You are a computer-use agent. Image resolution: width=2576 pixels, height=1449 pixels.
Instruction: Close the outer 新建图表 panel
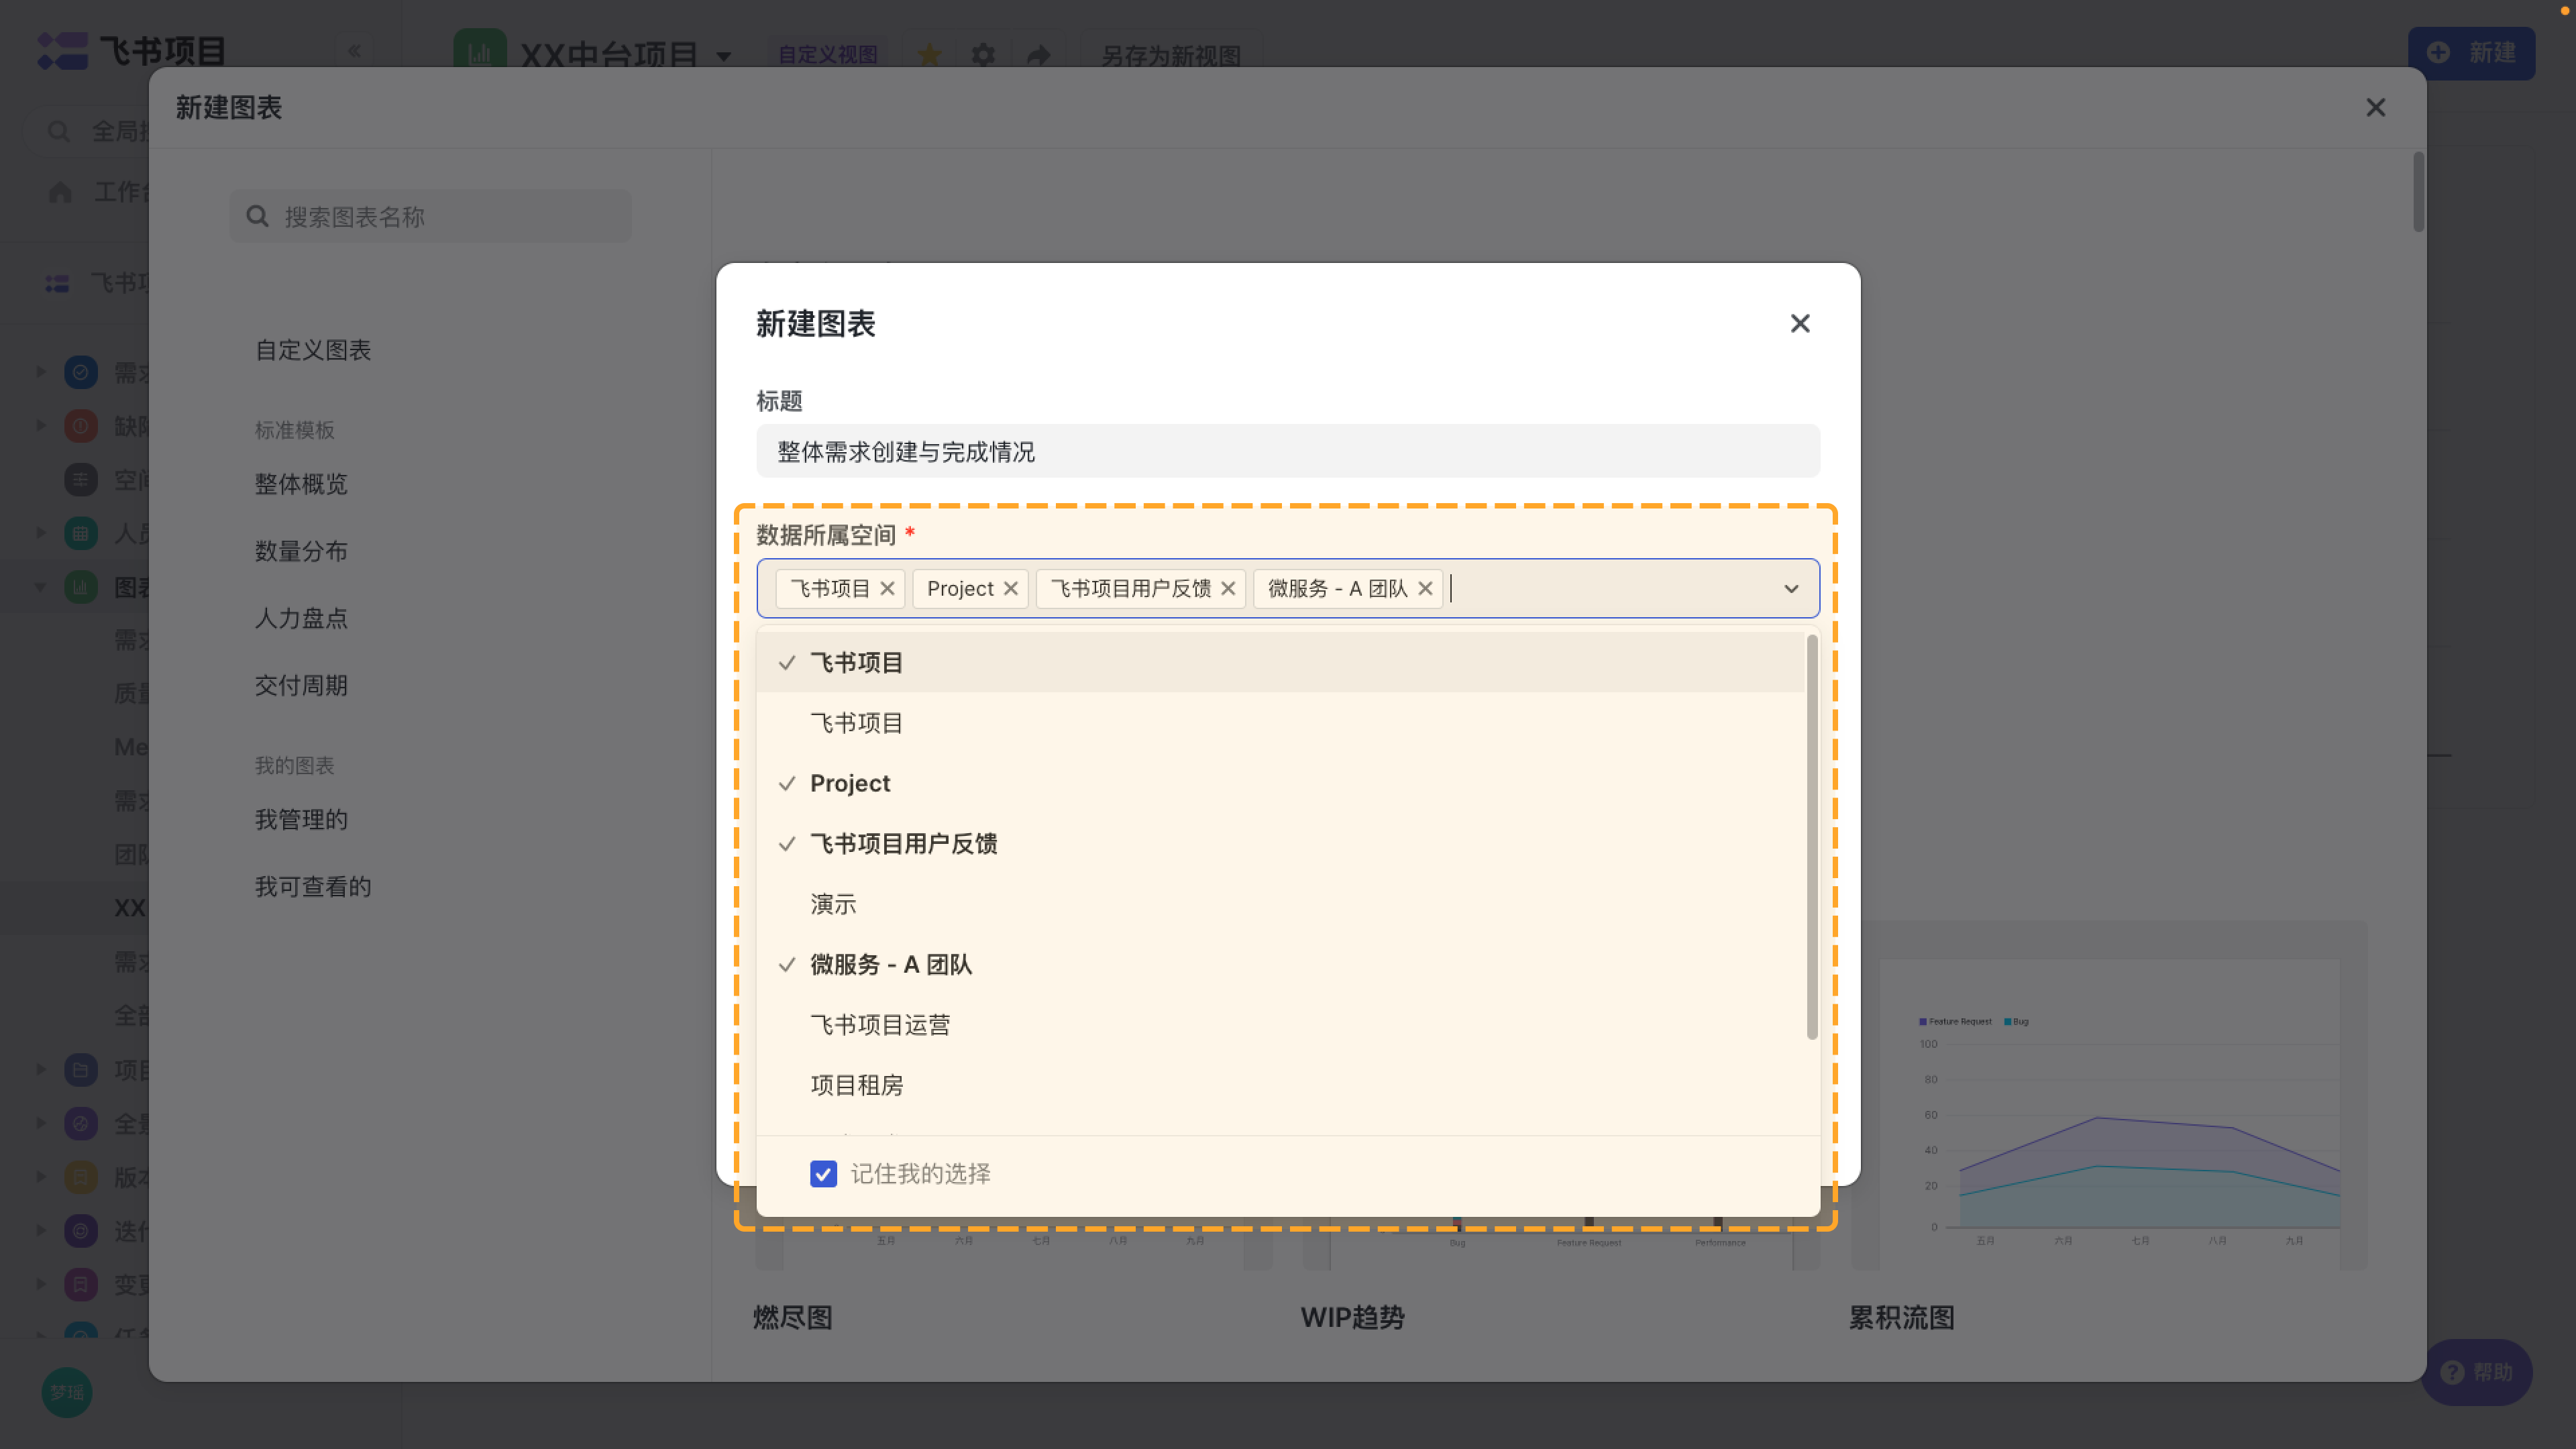2376,108
